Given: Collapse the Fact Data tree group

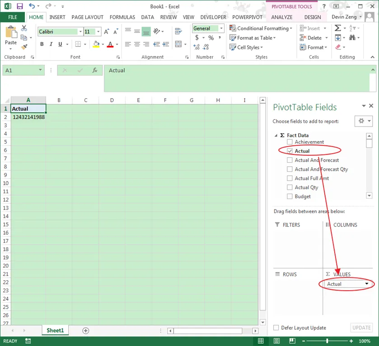Looking at the screenshot, I should (x=276, y=136).
